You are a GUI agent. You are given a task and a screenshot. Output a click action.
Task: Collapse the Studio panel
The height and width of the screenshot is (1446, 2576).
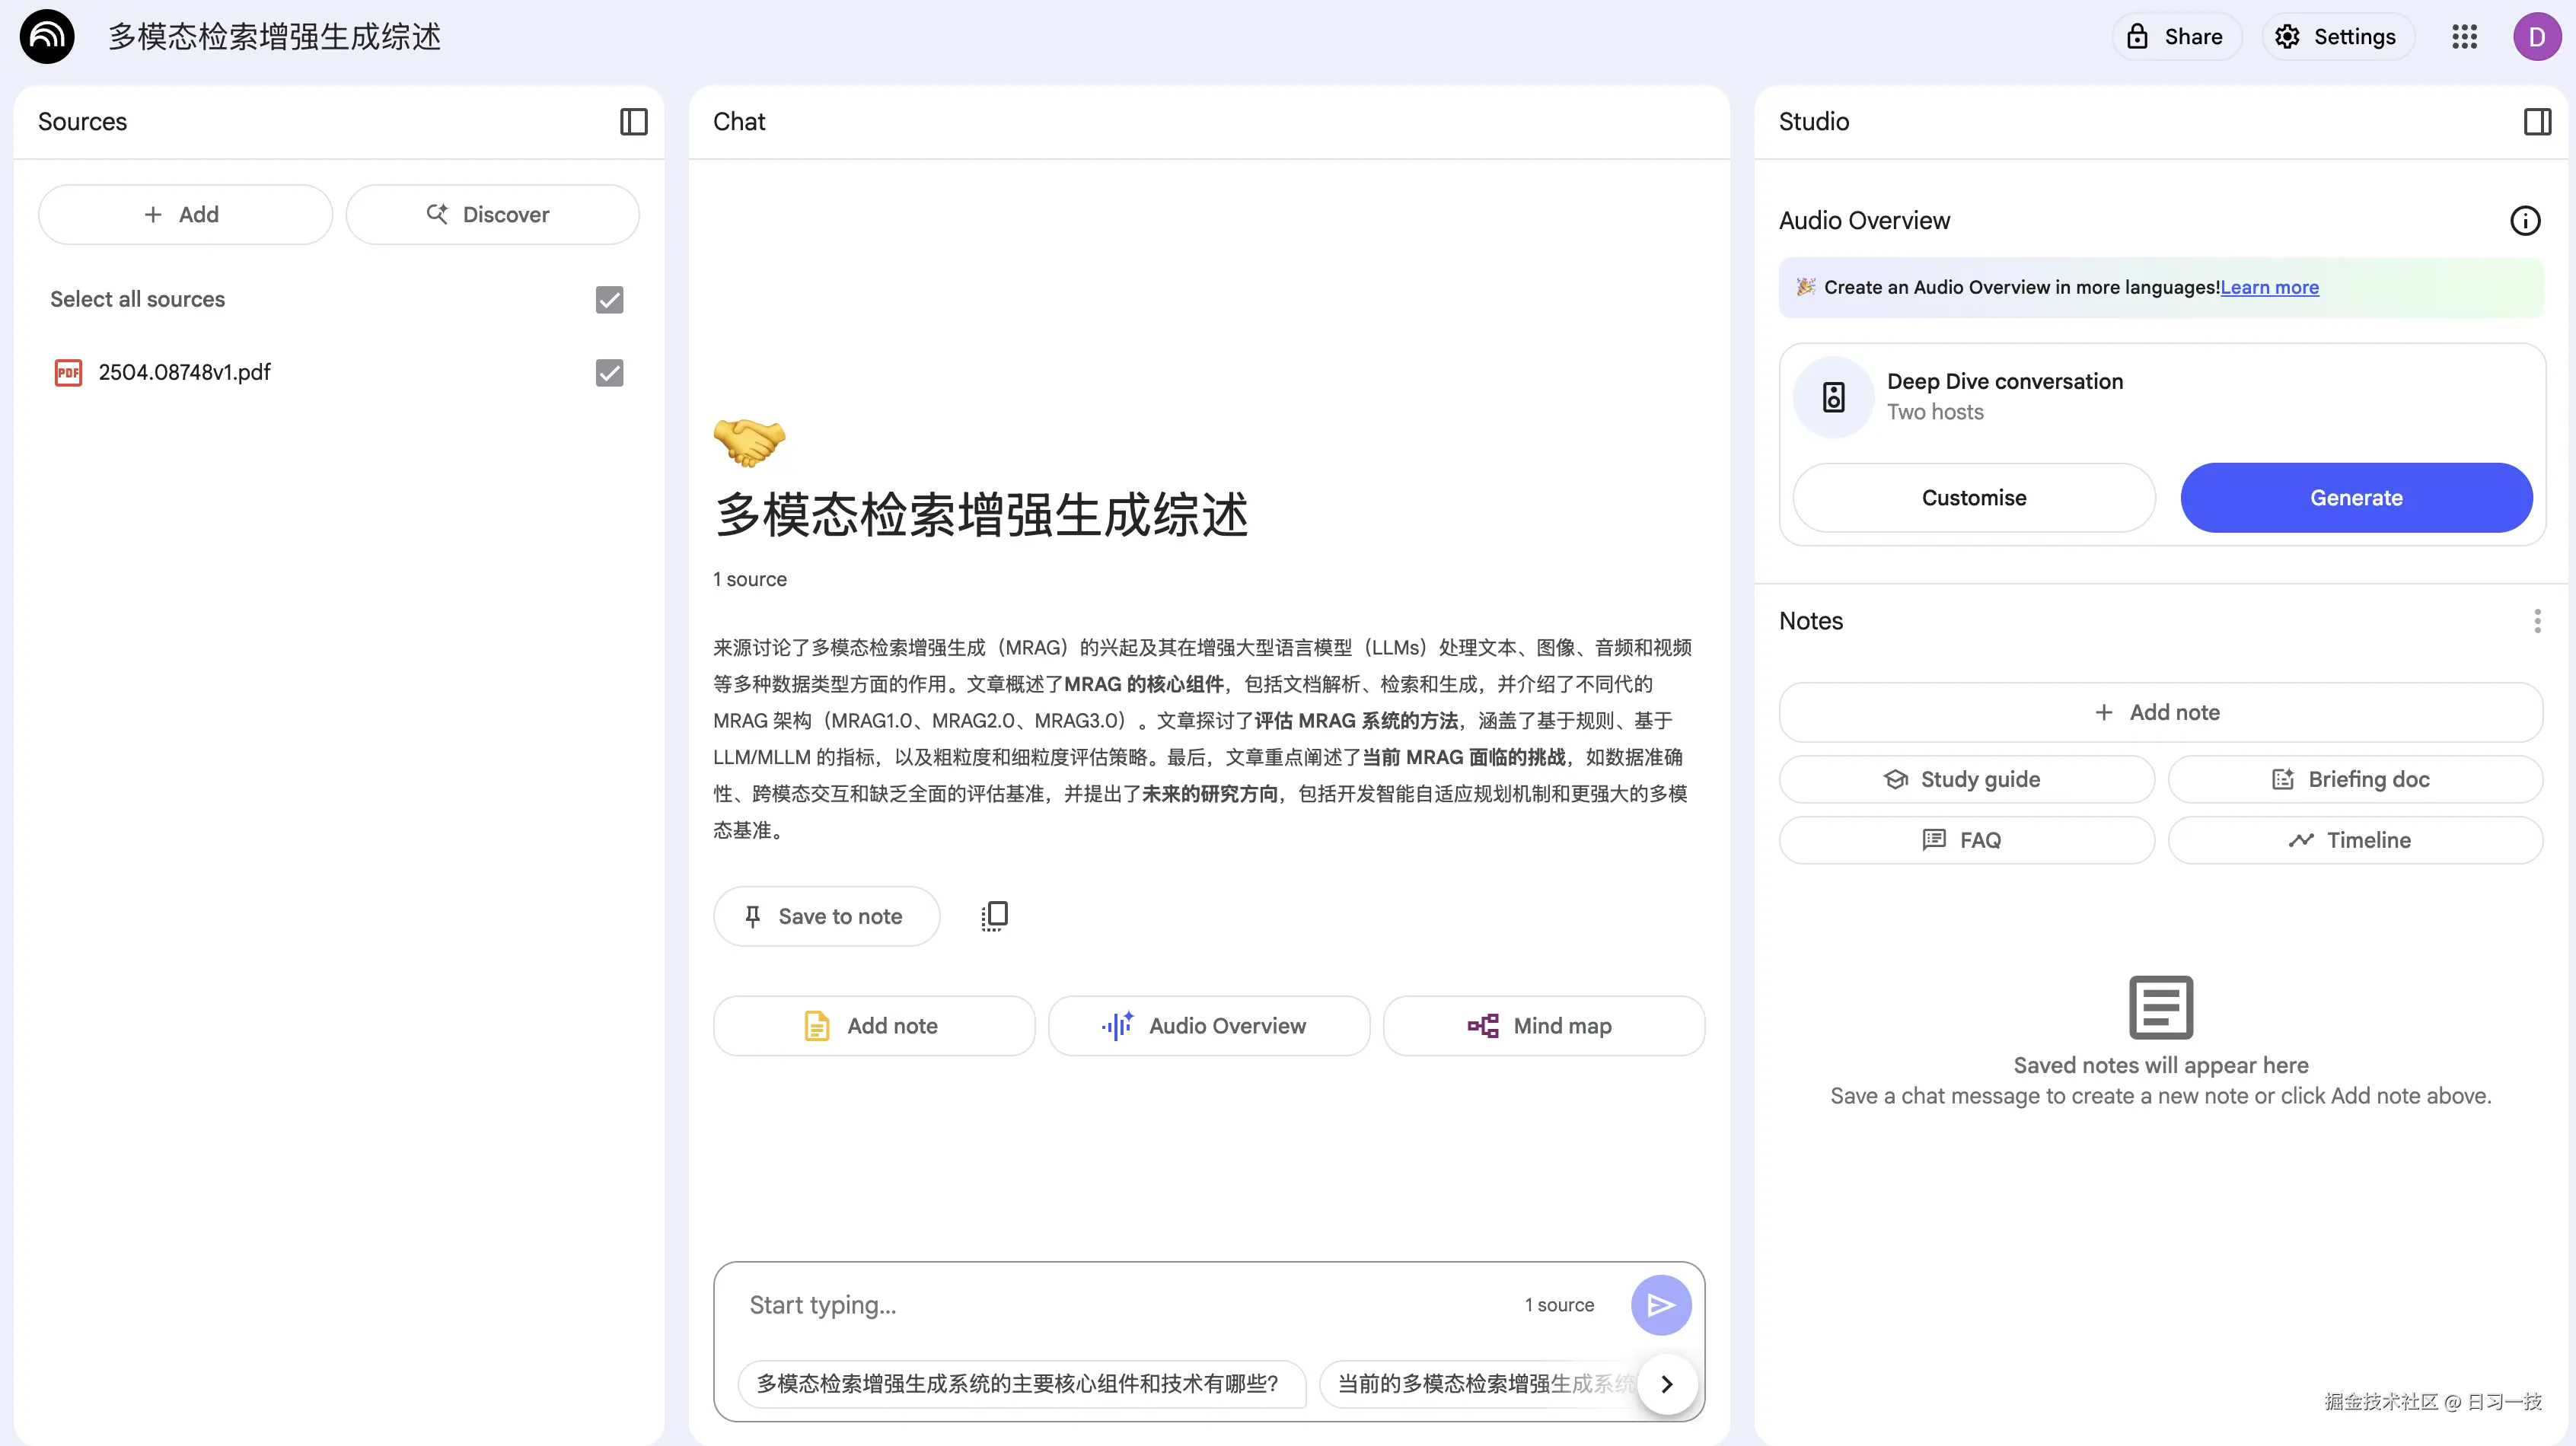[x=2537, y=121]
